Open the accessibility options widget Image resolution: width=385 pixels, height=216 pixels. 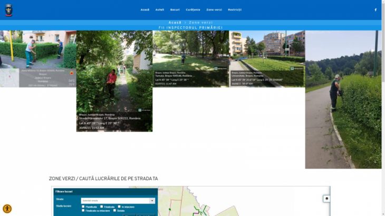pos(7,209)
